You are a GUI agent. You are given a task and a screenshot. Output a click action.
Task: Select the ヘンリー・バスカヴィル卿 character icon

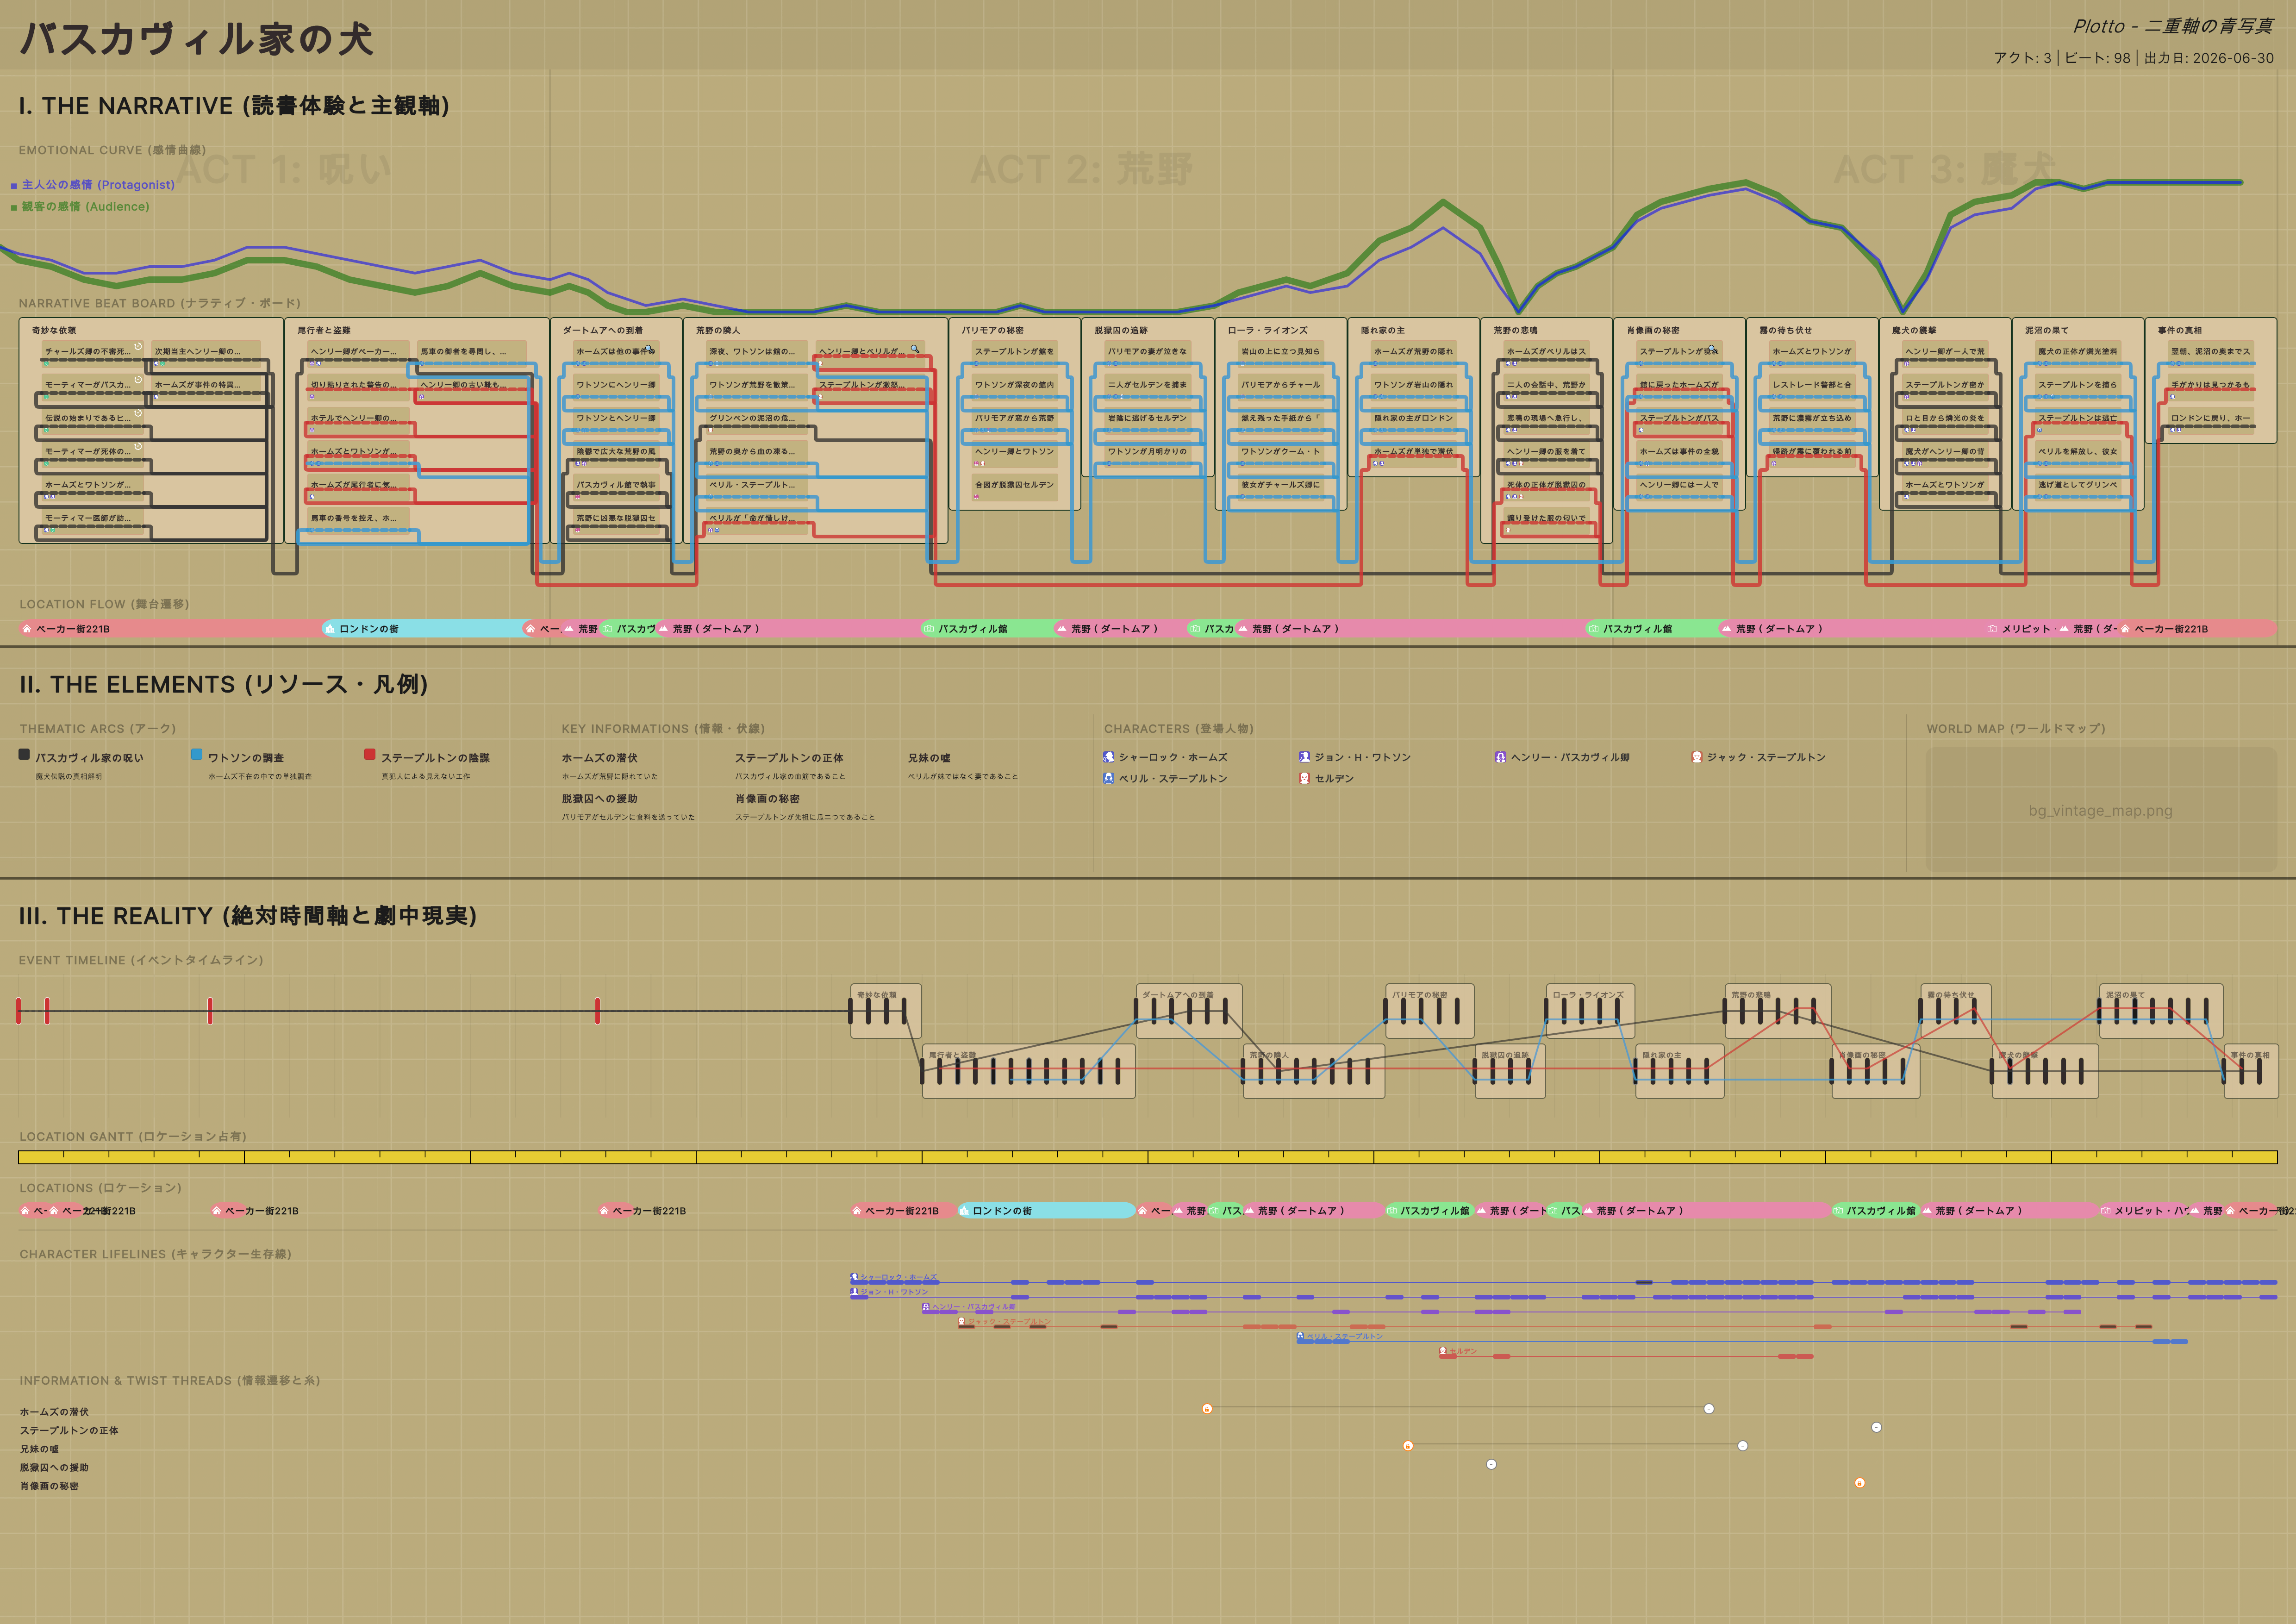point(1500,757)
